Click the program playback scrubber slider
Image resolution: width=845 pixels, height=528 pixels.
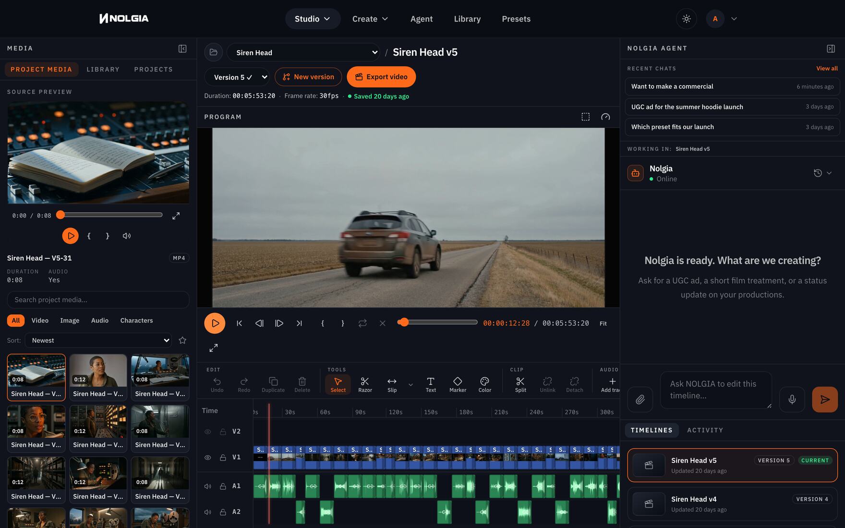[x=437, y=322]
